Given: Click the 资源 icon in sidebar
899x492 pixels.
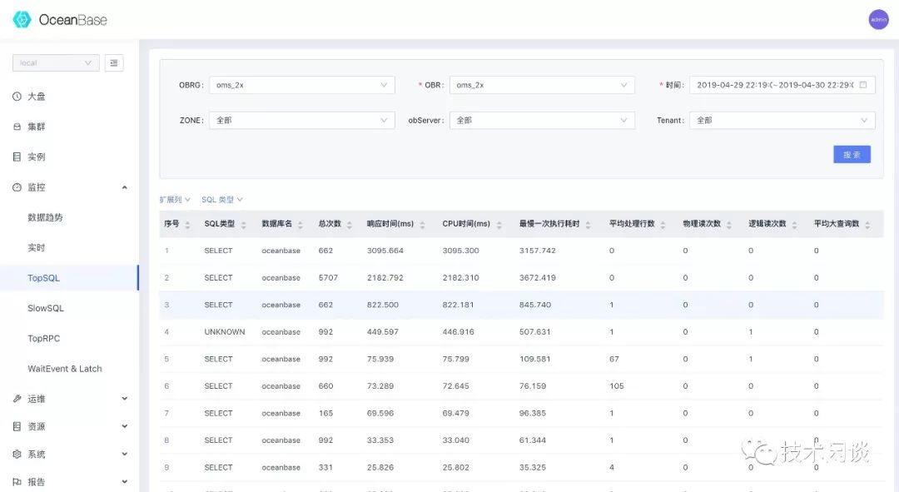Looking at the screenshot, I should [x=17, y=426].
